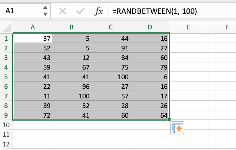Screen dimensions: 236x150
Task: Click cell C1 containing 44
Action: click(110, 38)
